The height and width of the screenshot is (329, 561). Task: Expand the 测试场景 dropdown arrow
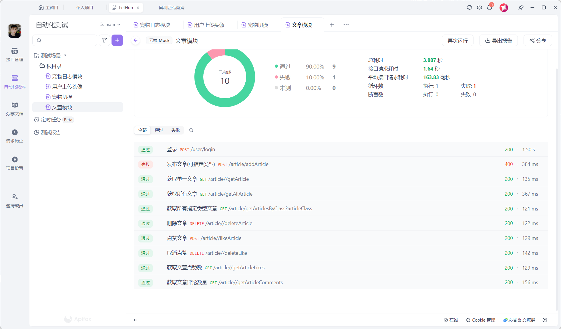(65, 55)
